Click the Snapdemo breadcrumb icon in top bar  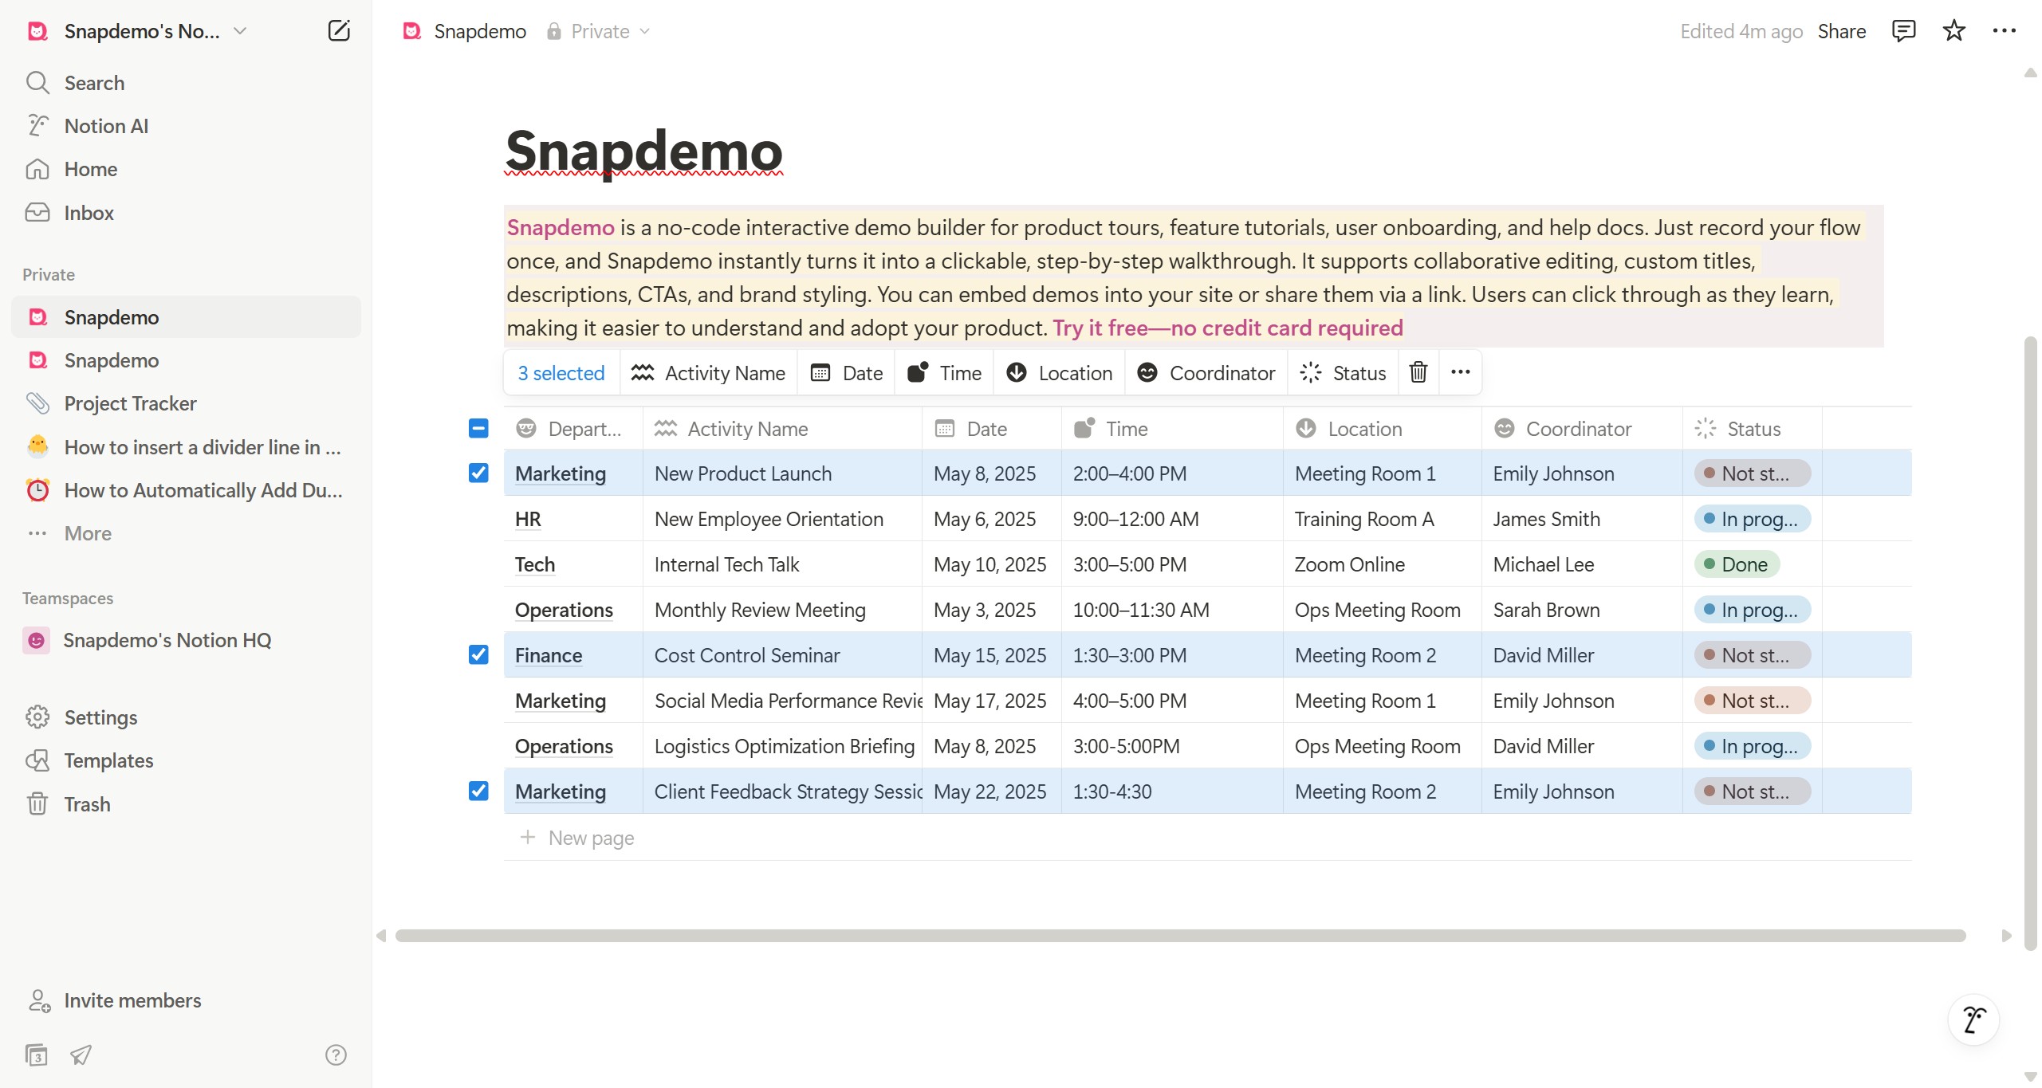[x=411, y=31]
